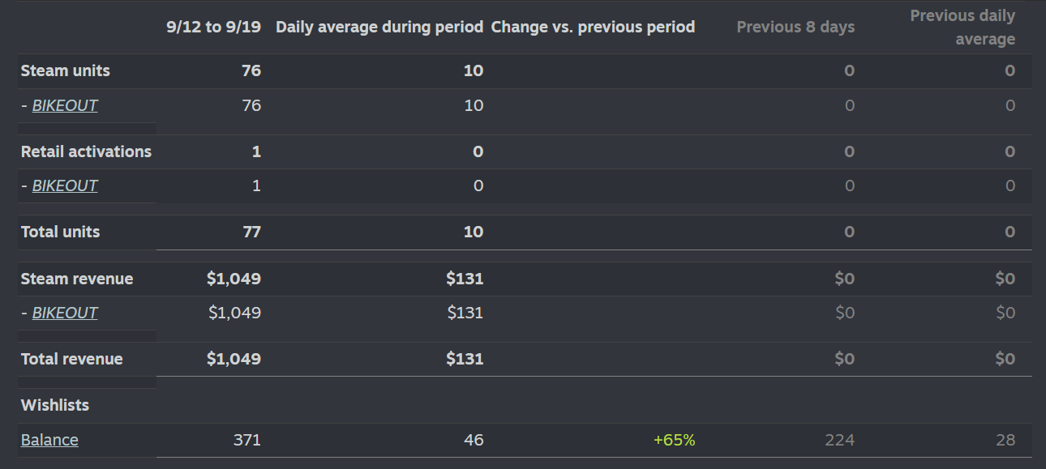Open the wishlist Balance link
The width and height of the screenshot is (1046, 469).
(49, 440)
